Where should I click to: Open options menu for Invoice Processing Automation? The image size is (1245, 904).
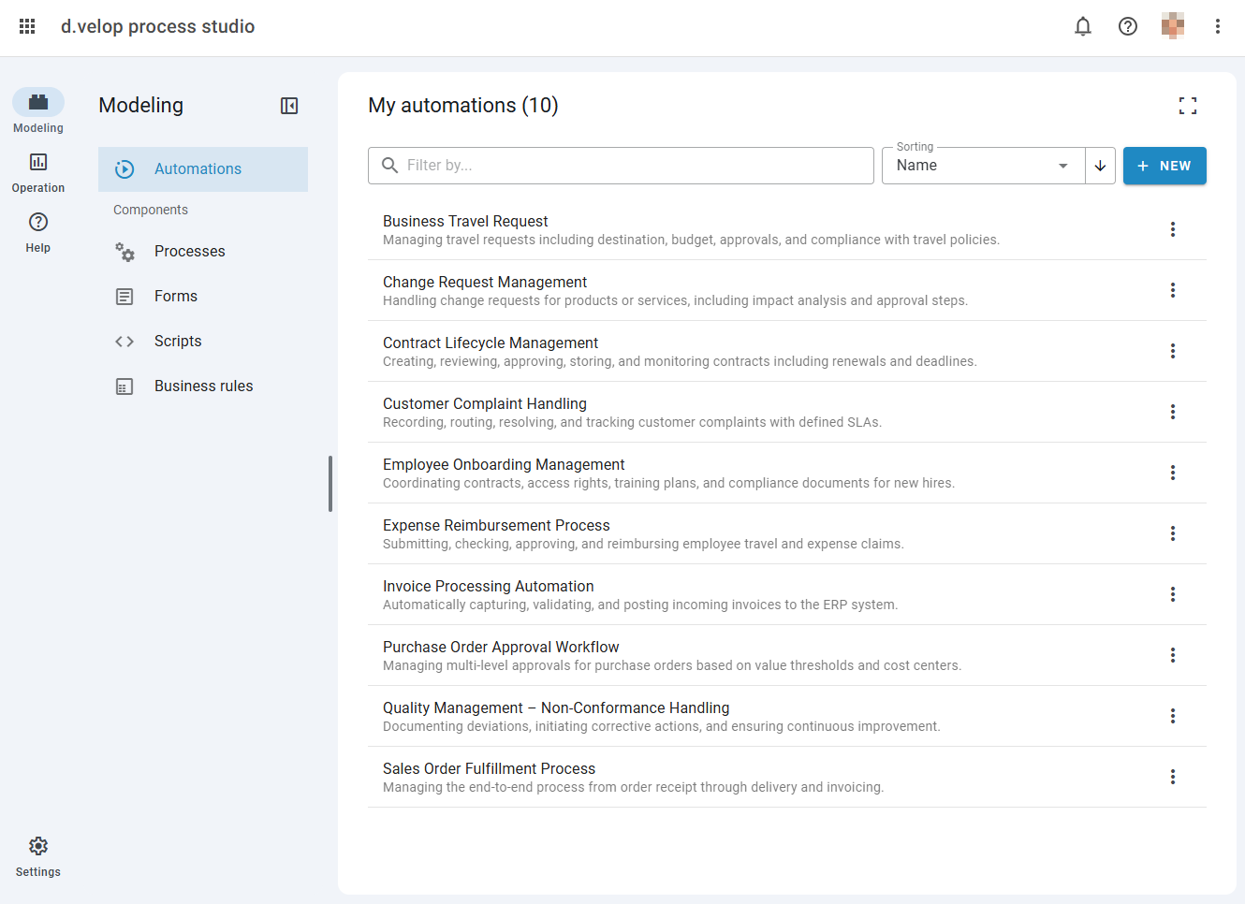click(1173, 594)
